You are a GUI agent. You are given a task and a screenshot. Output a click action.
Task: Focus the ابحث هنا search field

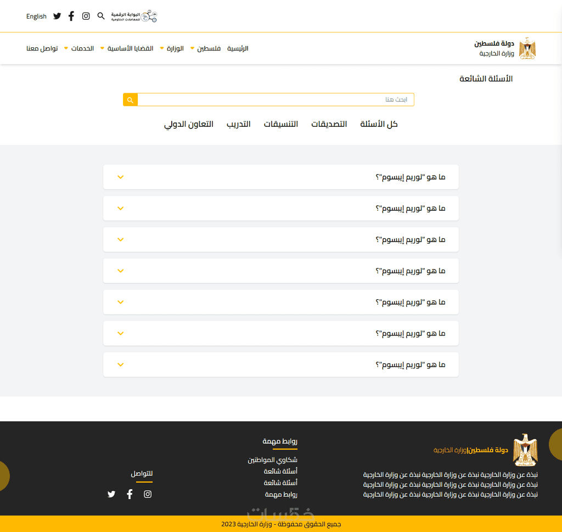click(x=276, y=100)
